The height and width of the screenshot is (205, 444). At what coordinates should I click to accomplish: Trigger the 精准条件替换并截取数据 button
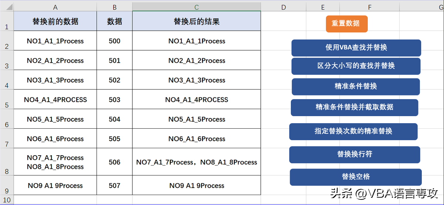pos(354,107)
